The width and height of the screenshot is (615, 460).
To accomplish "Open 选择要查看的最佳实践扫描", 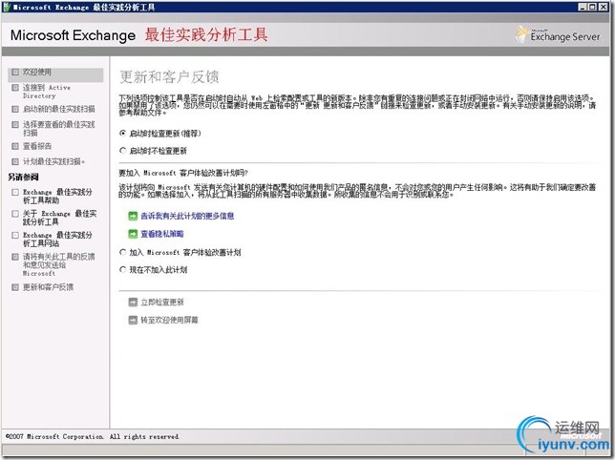I will click(59, 129).
